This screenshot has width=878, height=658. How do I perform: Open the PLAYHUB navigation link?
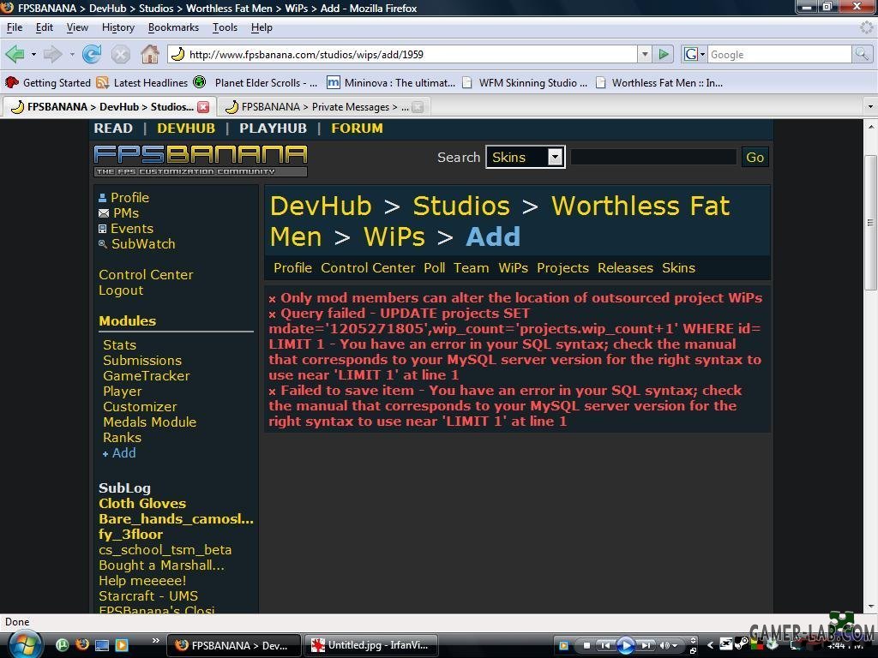273,129
